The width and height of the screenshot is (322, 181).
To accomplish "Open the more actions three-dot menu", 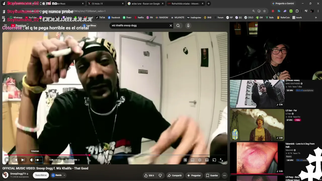I will 224,175.
